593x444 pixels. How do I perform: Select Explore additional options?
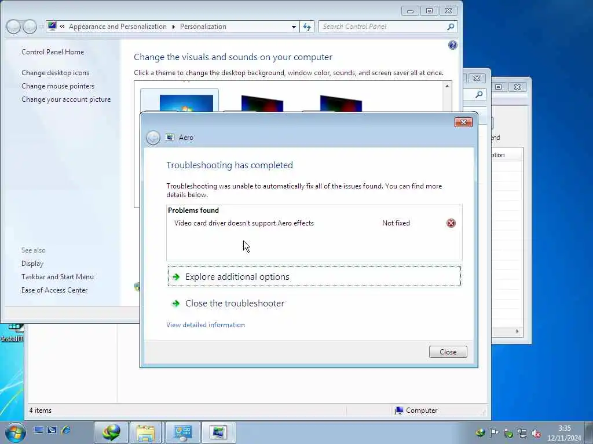click(x=314, y=276)
